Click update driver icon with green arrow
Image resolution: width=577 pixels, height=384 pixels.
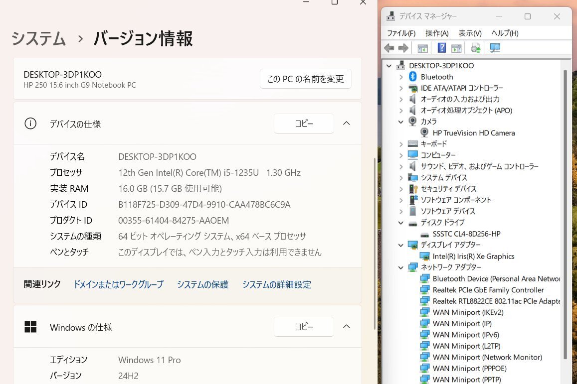(475, 48)
